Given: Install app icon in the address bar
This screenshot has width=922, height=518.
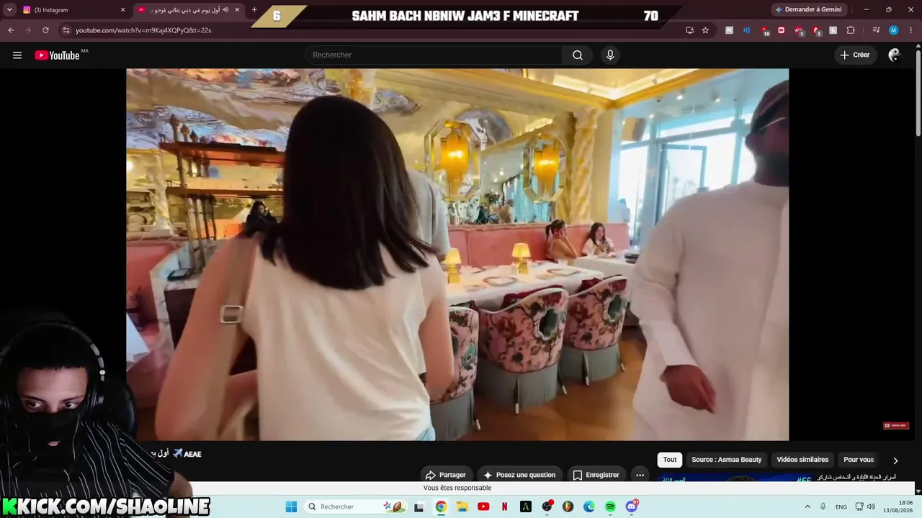Looking at the screenshot, I should pyautogui.click(x=690, y=30).
